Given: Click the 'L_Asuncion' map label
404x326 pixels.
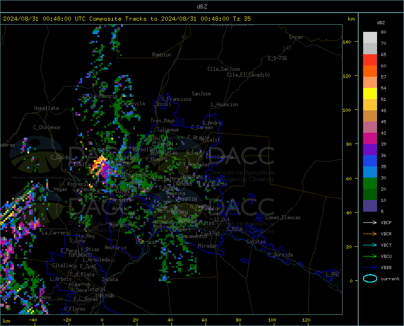Looking at the screenshot, I should pos(224,104).
